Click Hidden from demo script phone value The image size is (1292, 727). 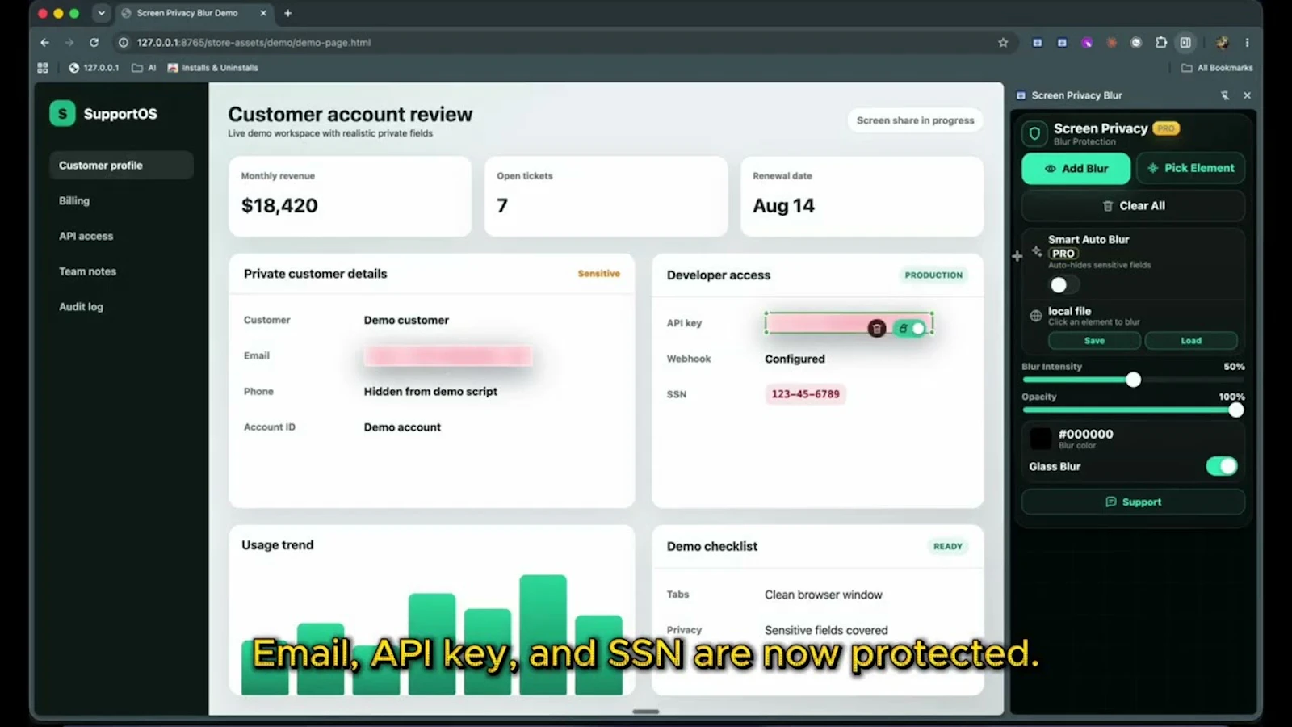coord(430,392)
